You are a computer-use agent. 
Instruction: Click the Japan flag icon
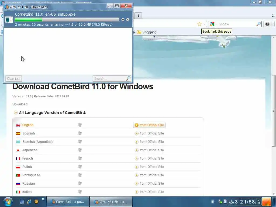(18, 150)
